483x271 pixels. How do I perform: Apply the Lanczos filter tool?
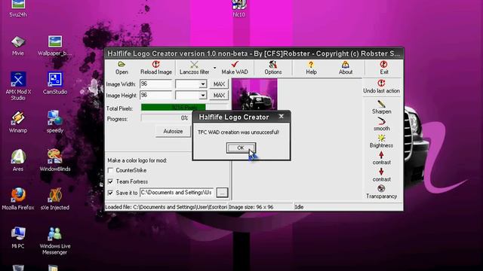pos(195,68)
